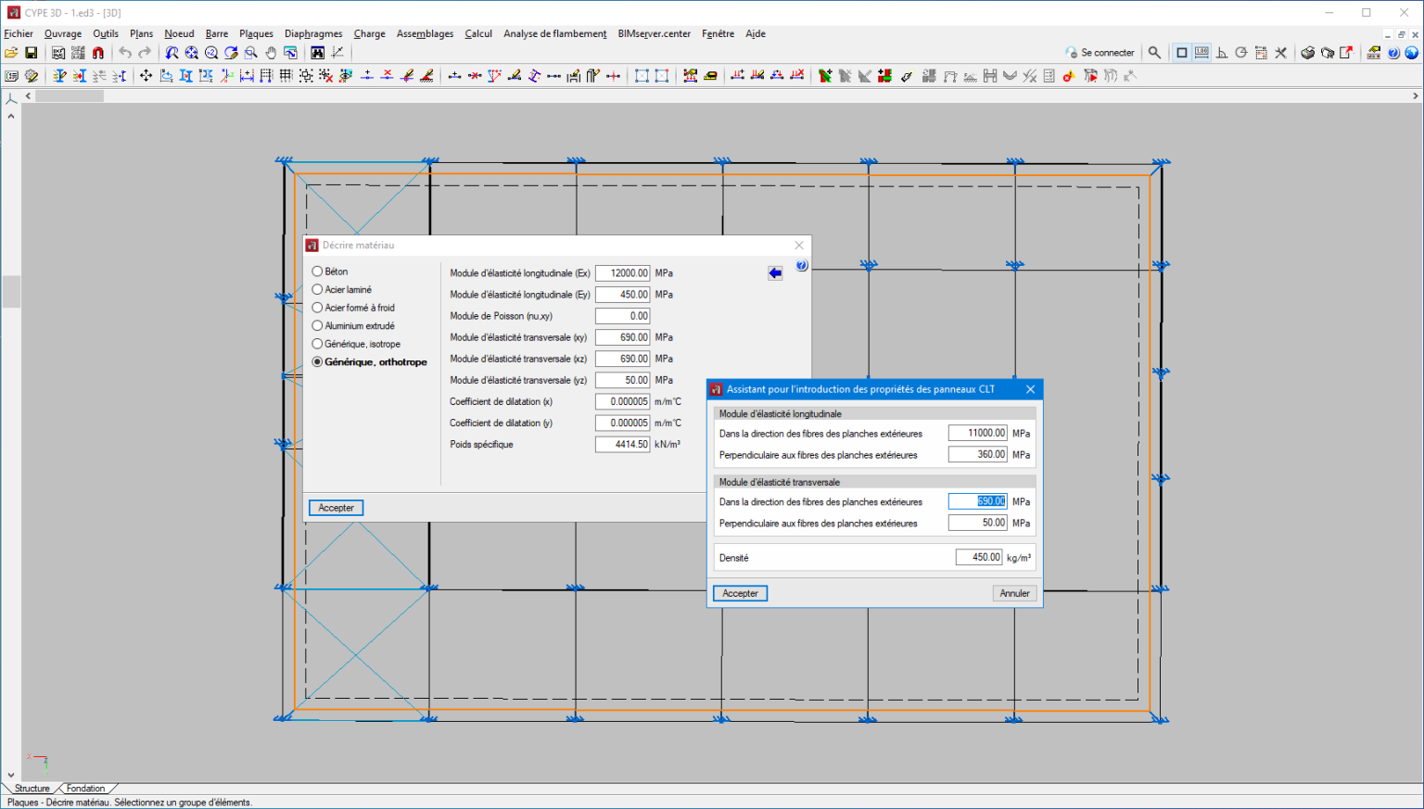Click the horizontal scrollbar thumb above the viewport
1424x809 pixels.
pos(70,96)
